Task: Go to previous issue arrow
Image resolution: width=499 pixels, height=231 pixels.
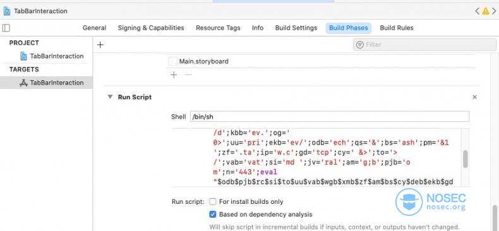Action: 477,11
